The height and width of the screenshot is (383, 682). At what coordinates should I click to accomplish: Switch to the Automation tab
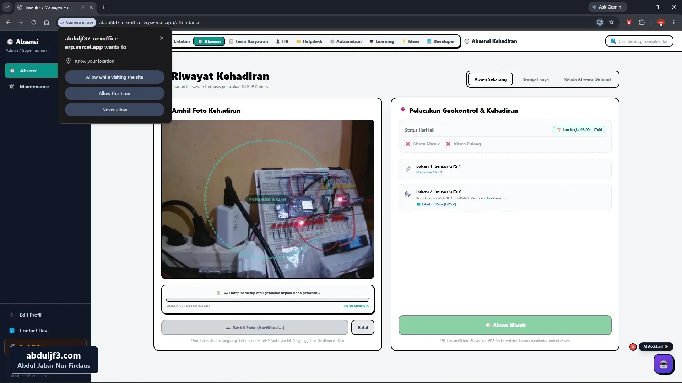click(x=346, y=41)
